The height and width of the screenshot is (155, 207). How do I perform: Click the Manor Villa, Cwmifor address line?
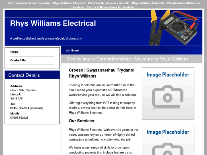click(x=23, y=90)
